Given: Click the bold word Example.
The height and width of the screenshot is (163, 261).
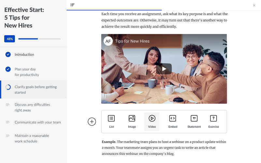Looking at the screenshot, I should point(109,142).
